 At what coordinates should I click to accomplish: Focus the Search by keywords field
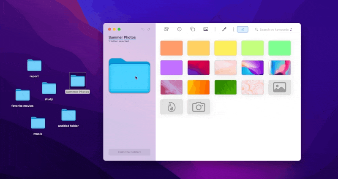274,30
